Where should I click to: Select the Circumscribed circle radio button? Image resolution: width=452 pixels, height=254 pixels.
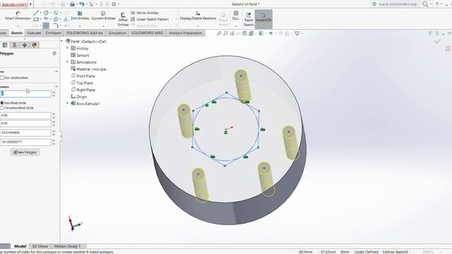click(2, 108)
